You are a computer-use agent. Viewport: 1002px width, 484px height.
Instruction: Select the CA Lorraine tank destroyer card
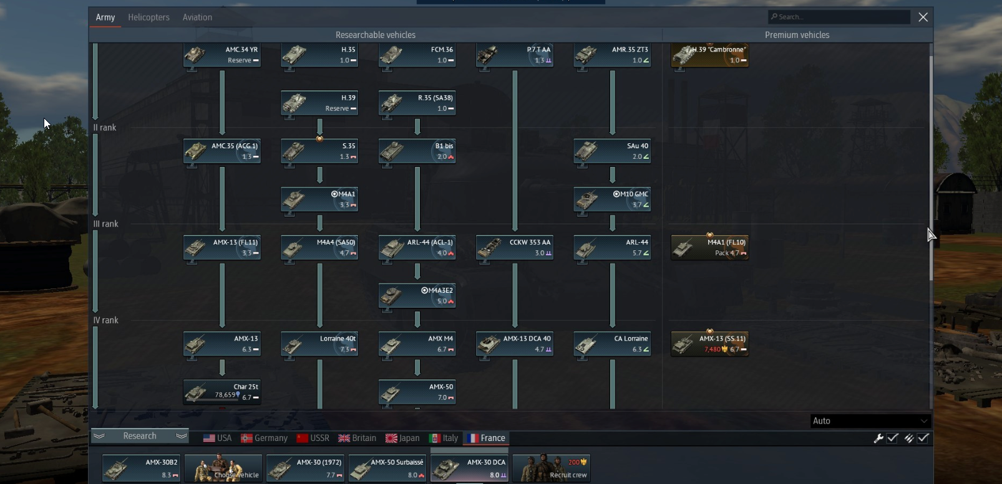click(x=612, y=344)
